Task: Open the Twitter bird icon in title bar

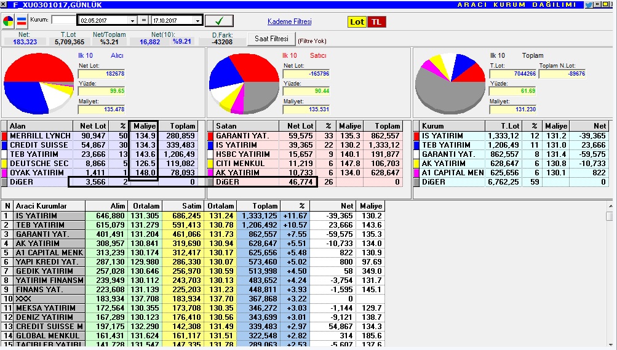Action: [589, 5]
